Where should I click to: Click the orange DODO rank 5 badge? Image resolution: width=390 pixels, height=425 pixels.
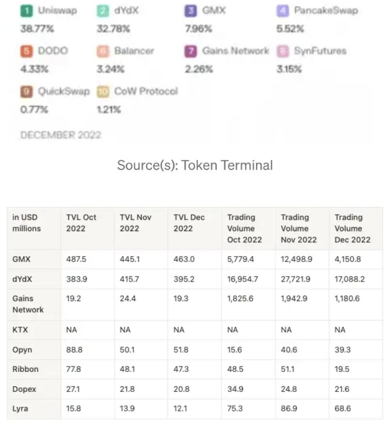point(27,51)
